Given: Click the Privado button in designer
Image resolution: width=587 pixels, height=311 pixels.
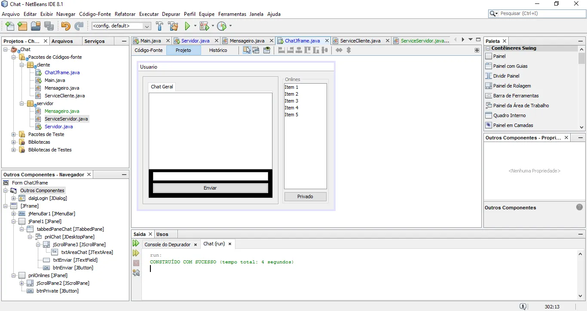Looking at the screenshot, I should (305, 196).
